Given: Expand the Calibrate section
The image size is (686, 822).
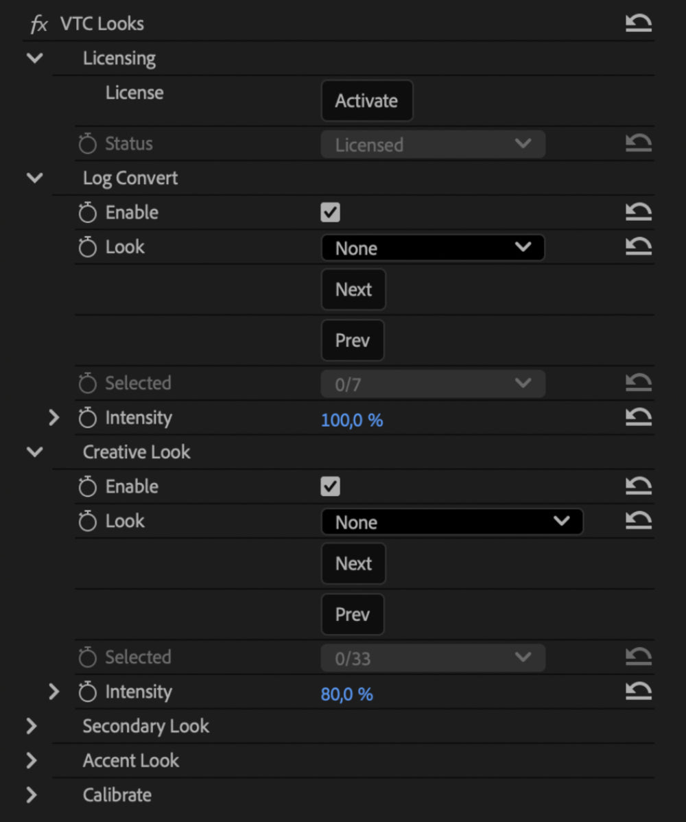Looking at the screenshot, I should (x=32, y=795).
